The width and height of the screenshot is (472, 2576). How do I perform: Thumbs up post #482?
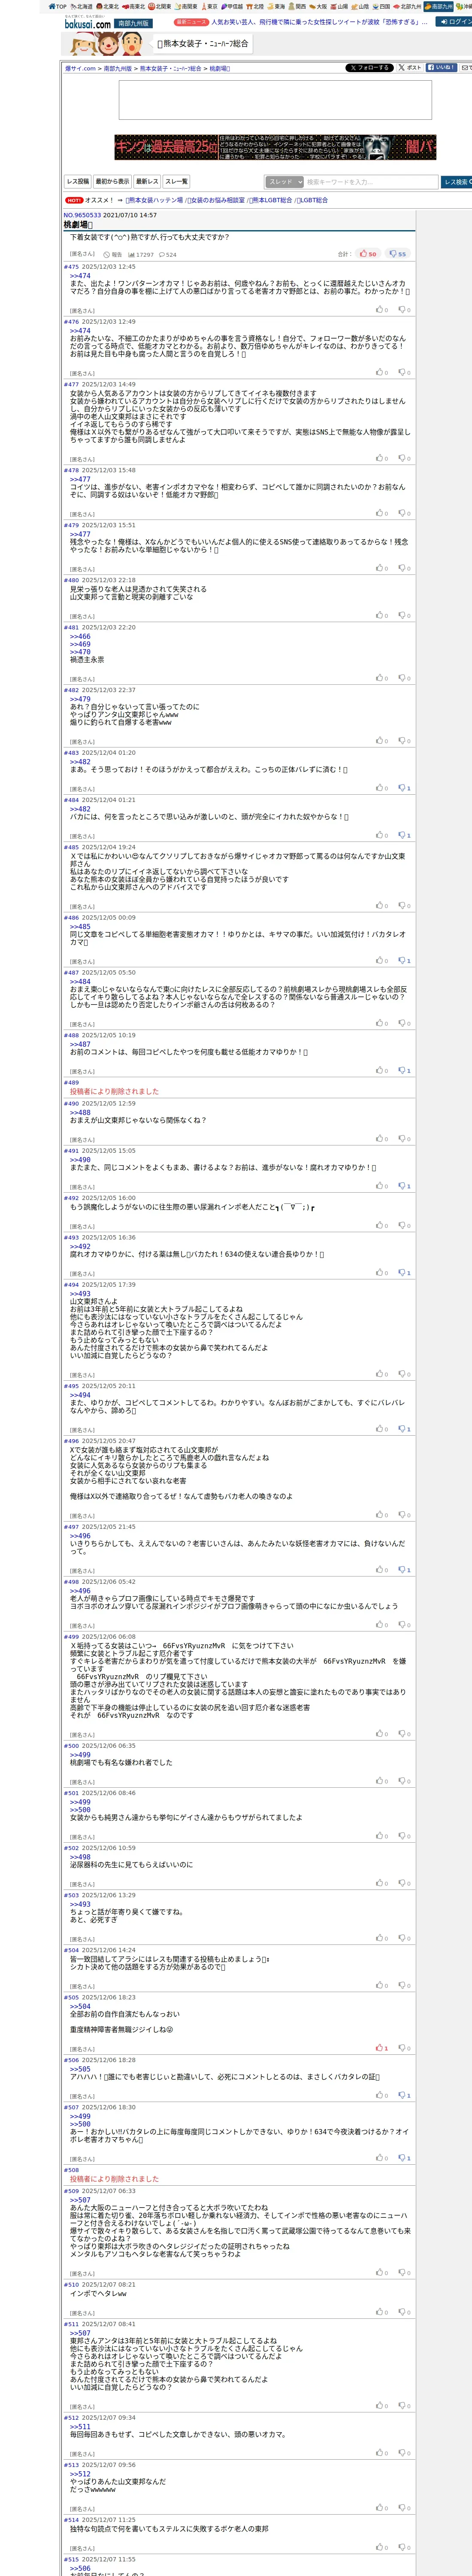coord(381,741)
